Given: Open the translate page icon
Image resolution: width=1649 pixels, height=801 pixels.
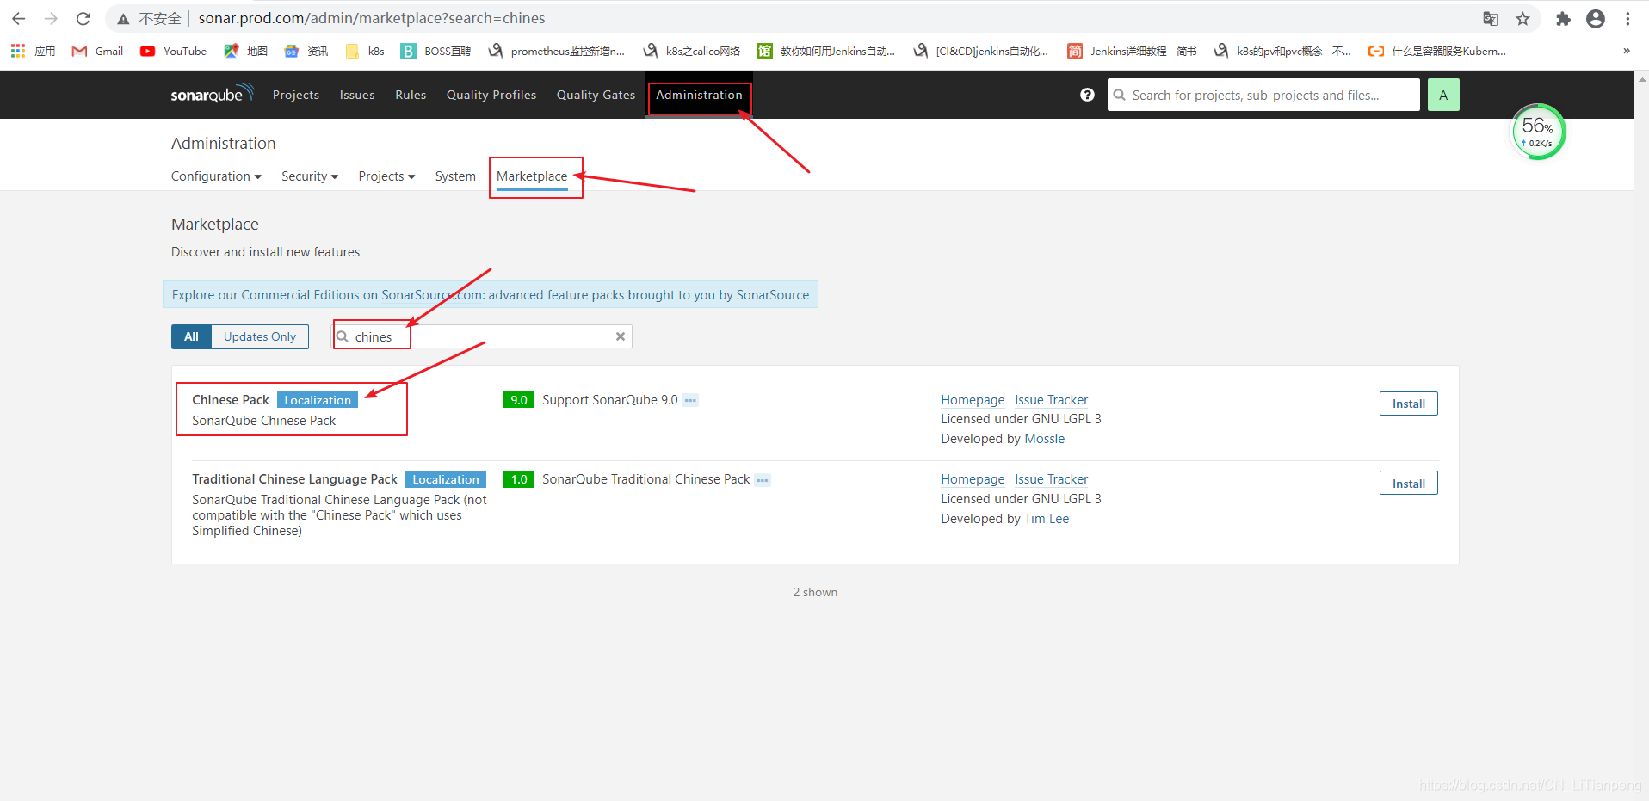Looking at the screenshot, I should 1490,18.
